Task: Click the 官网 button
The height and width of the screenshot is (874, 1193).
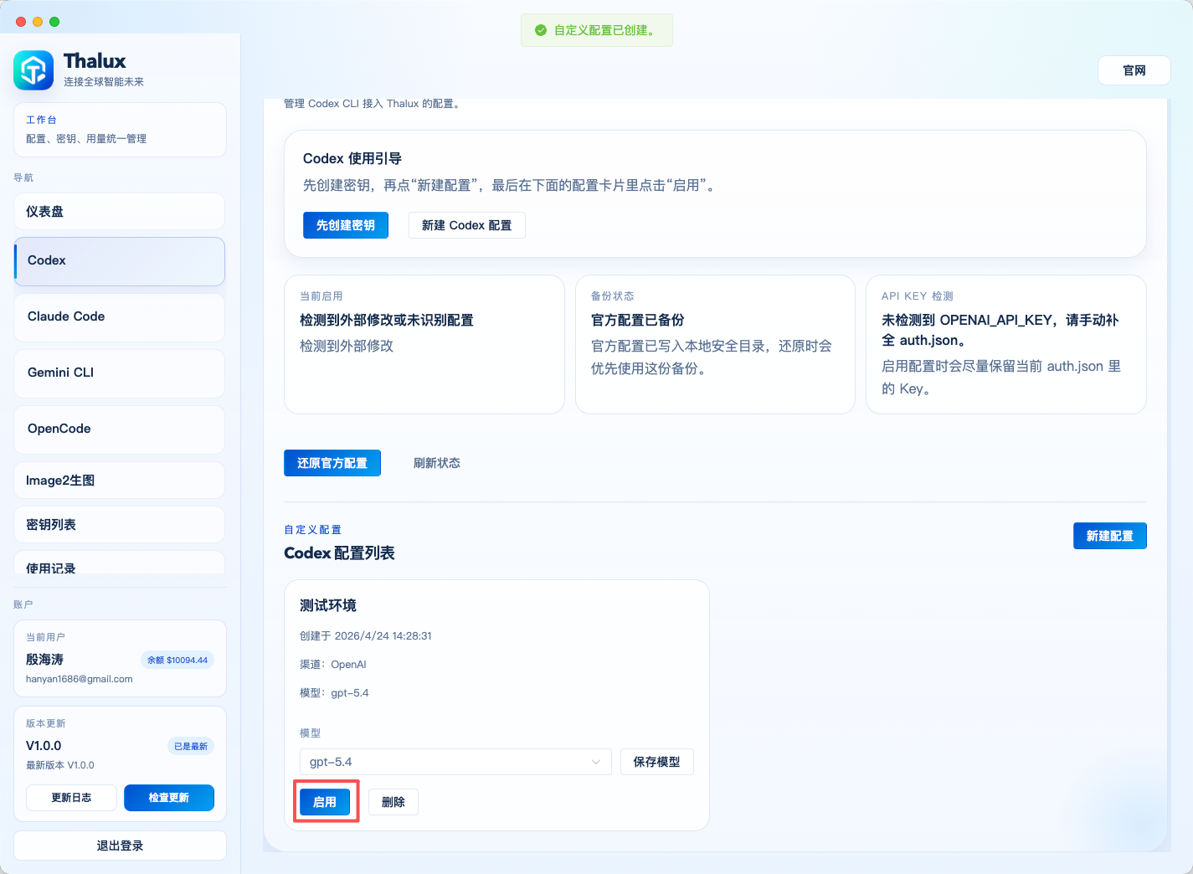Action: (1134, 71)
